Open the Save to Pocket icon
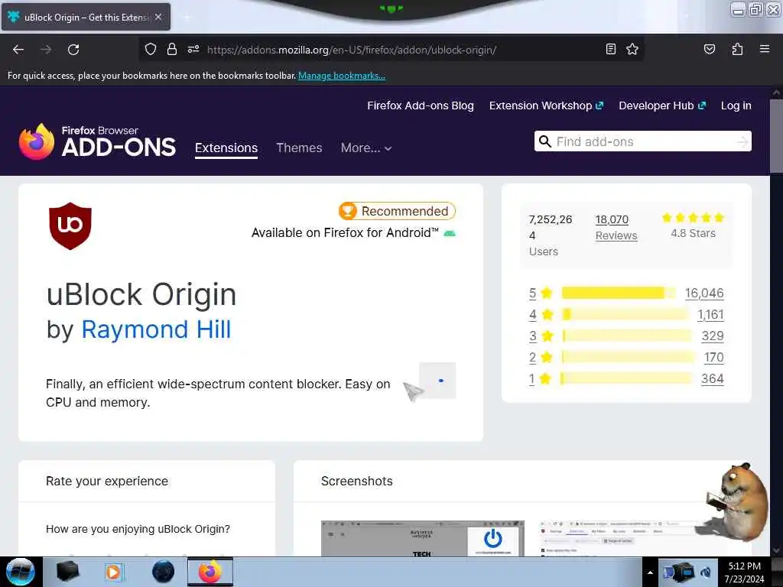This screenshot has height=587, width=783. click(709, 49)
